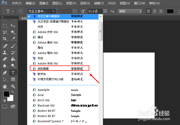Click the foreground color swatch
This screenshot has width=180, height=125.
coord(7,94)
